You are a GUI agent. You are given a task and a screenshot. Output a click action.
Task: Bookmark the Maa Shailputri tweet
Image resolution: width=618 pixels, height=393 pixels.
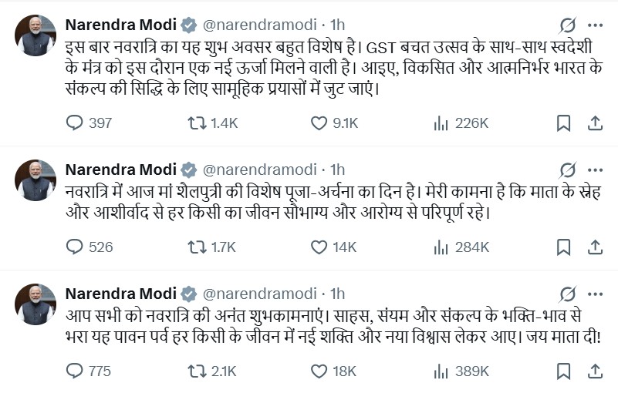point(564,247)
